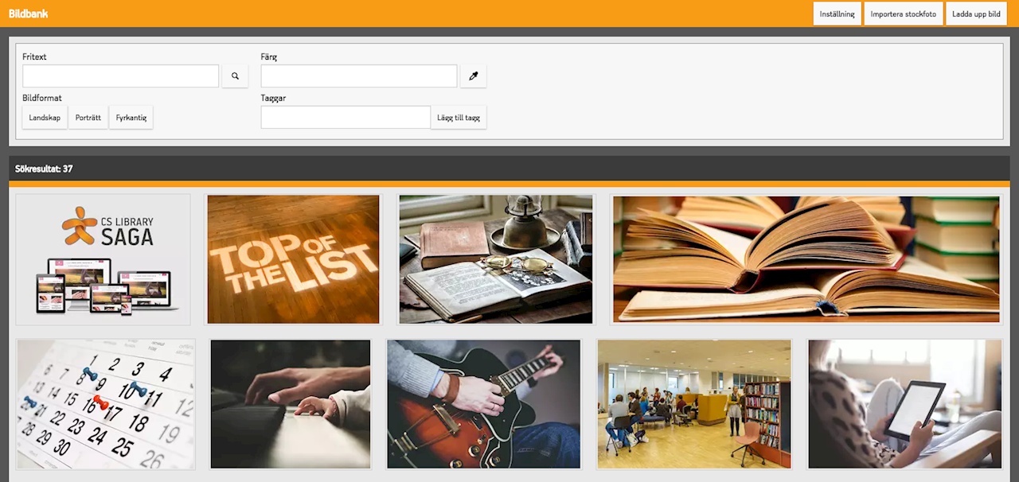
Task: Toggle the Fyrkantig image format filter
Action: pos(131,118)
